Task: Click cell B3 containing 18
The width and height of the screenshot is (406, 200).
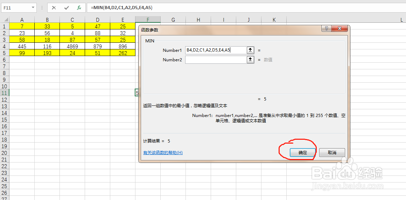Action: tap(47, 40)
